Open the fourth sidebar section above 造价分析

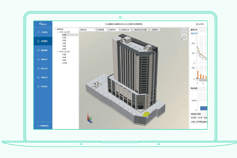pyautogui.click(x=43, y=59)
